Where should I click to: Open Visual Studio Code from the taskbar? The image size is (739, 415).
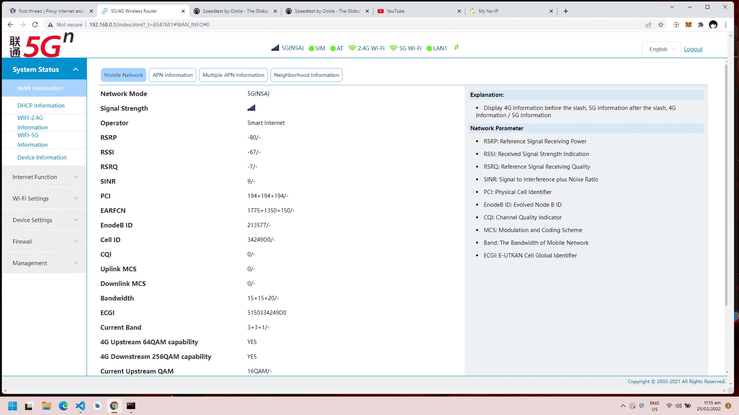point(80,406)
